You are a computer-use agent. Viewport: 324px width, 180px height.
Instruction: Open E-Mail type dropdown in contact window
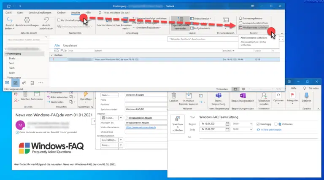click(x=121, y=118)
